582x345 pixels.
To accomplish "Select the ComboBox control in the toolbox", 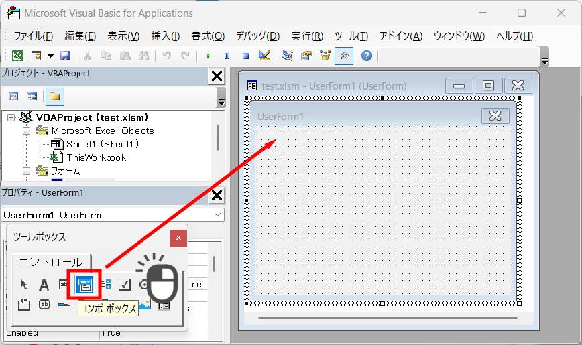I will point(84,285).
